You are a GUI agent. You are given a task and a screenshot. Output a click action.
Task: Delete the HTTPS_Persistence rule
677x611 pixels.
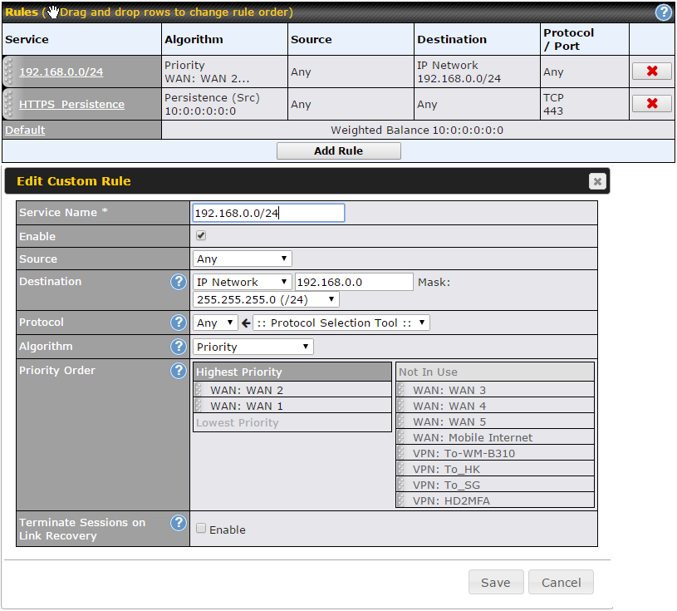click(x=652, y=103)
